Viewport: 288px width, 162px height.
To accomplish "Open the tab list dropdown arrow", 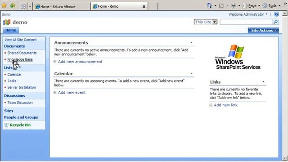I will pyautogui.click(x=30, y=6).
